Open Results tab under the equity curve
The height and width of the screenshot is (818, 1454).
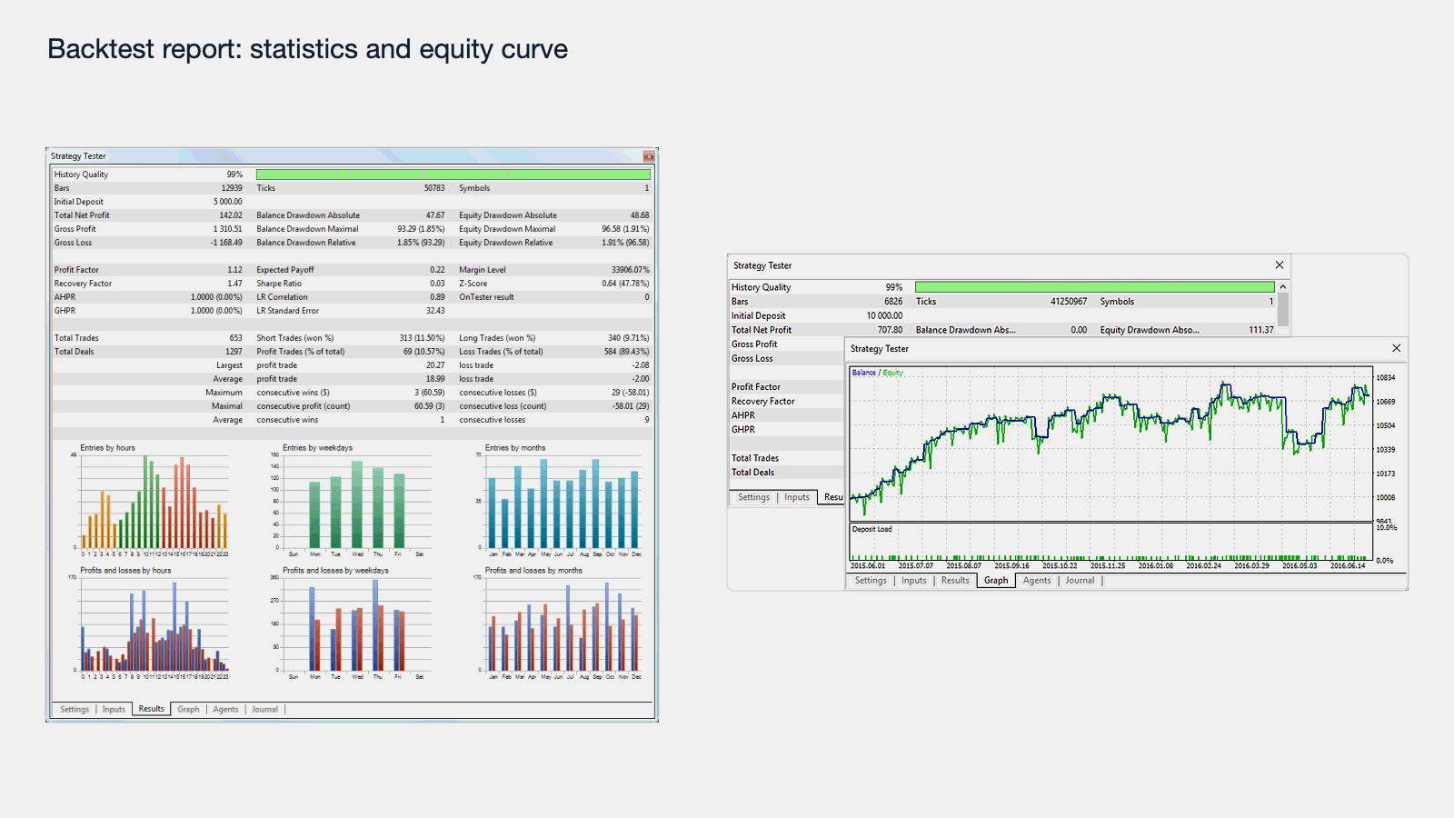955,581
